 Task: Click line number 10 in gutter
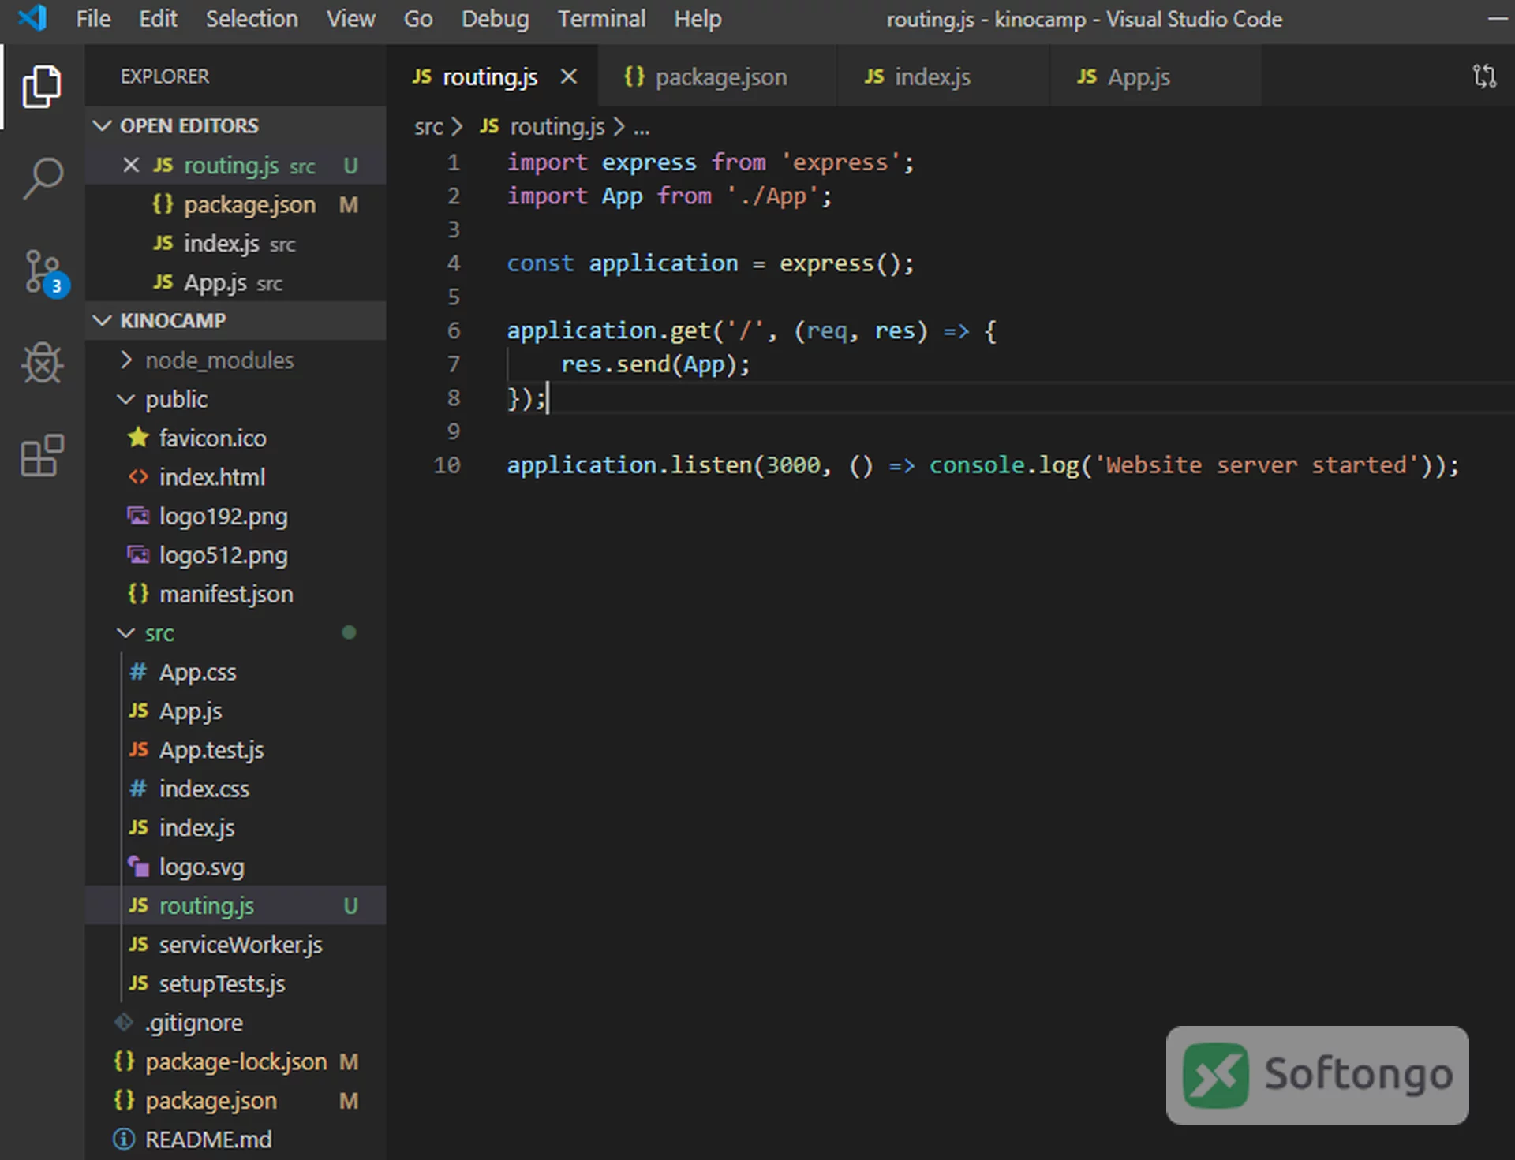[447, 465]
